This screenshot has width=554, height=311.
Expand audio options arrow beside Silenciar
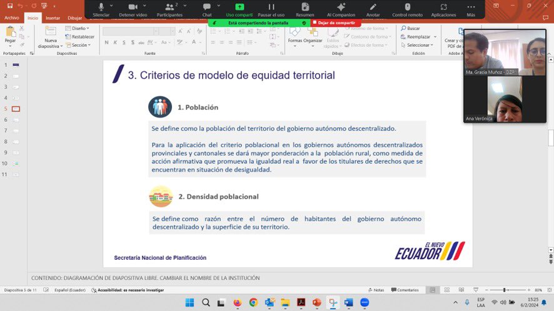coord(111,6)
